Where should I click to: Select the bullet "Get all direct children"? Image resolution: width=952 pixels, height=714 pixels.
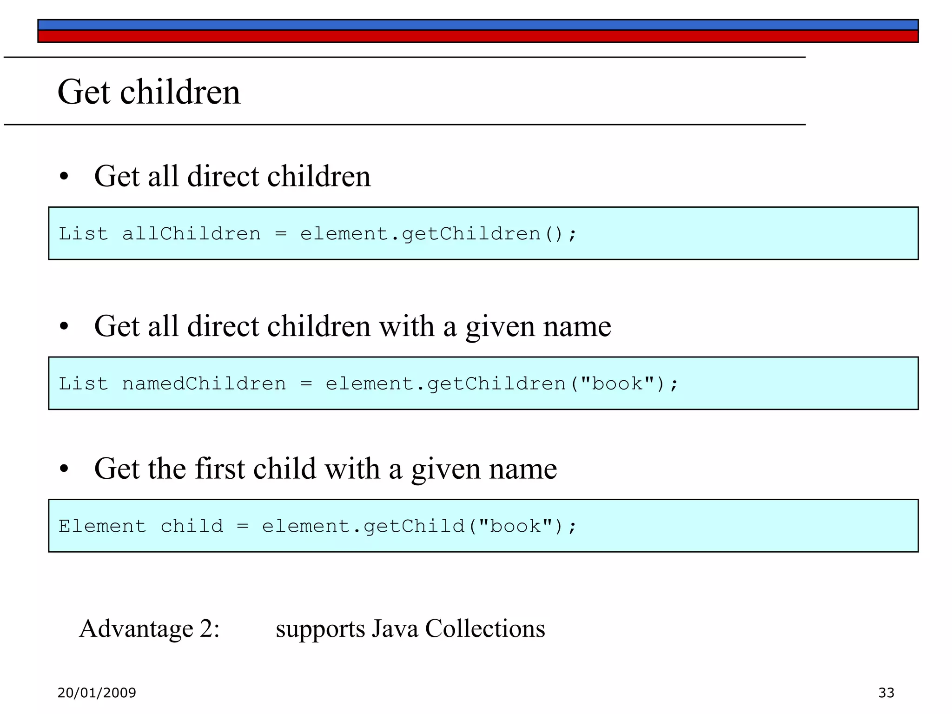point(232,176)
